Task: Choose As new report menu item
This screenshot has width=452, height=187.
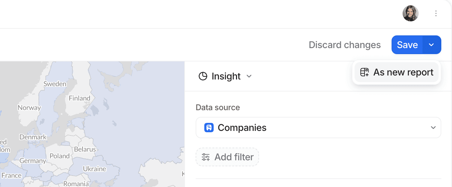Action: (403, 72)
